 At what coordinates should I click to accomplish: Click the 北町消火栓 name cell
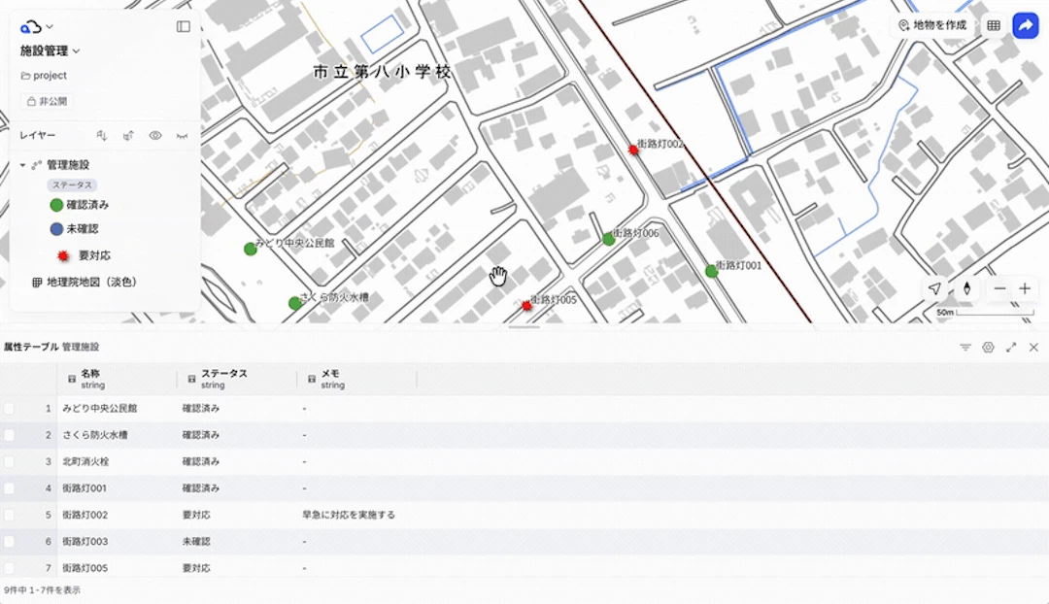118,461
